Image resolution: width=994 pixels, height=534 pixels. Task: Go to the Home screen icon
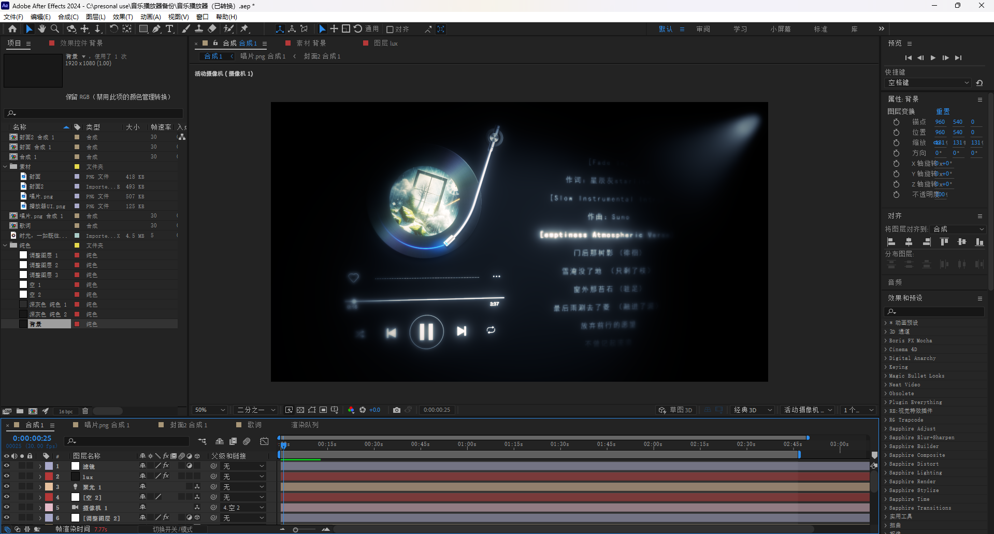[x=12, y=29]
